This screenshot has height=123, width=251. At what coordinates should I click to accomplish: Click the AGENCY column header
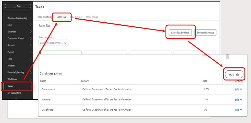85,81
